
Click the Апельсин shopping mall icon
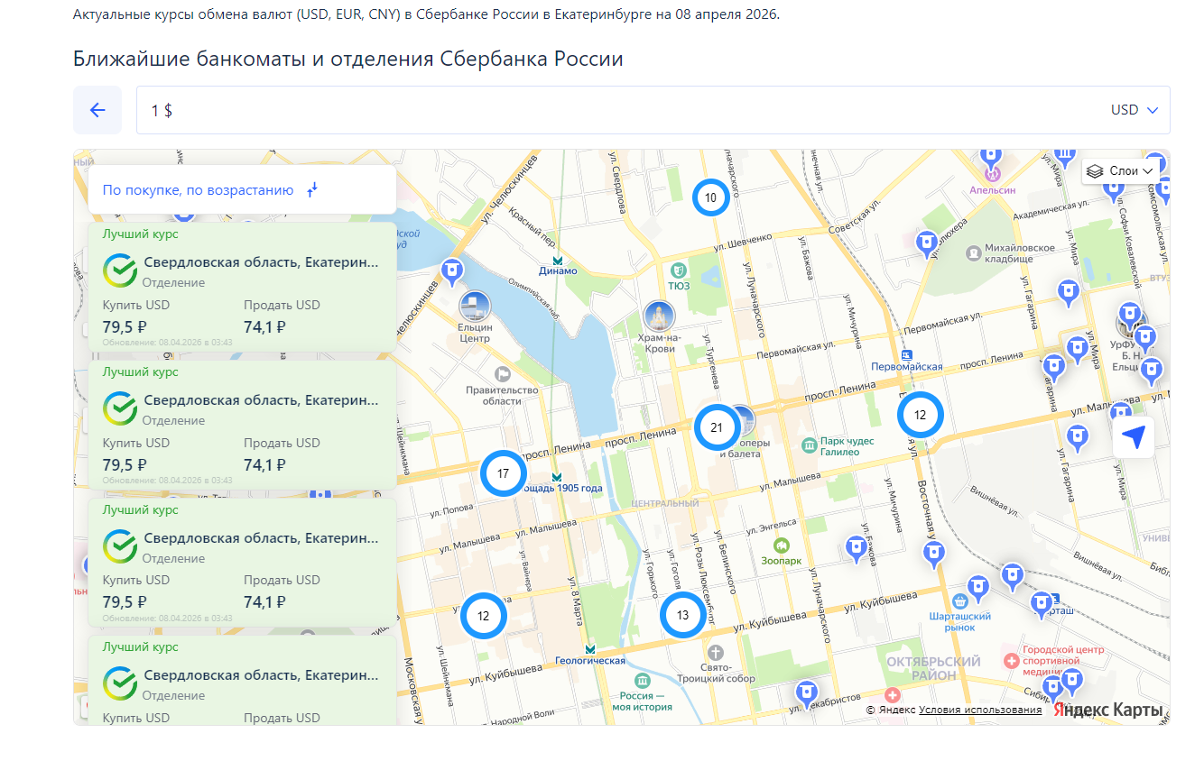pos(993,173)
